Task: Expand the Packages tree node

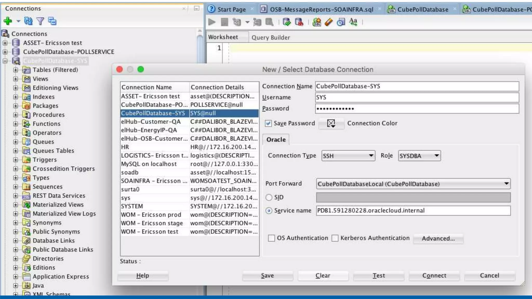Action: point(16,106)
